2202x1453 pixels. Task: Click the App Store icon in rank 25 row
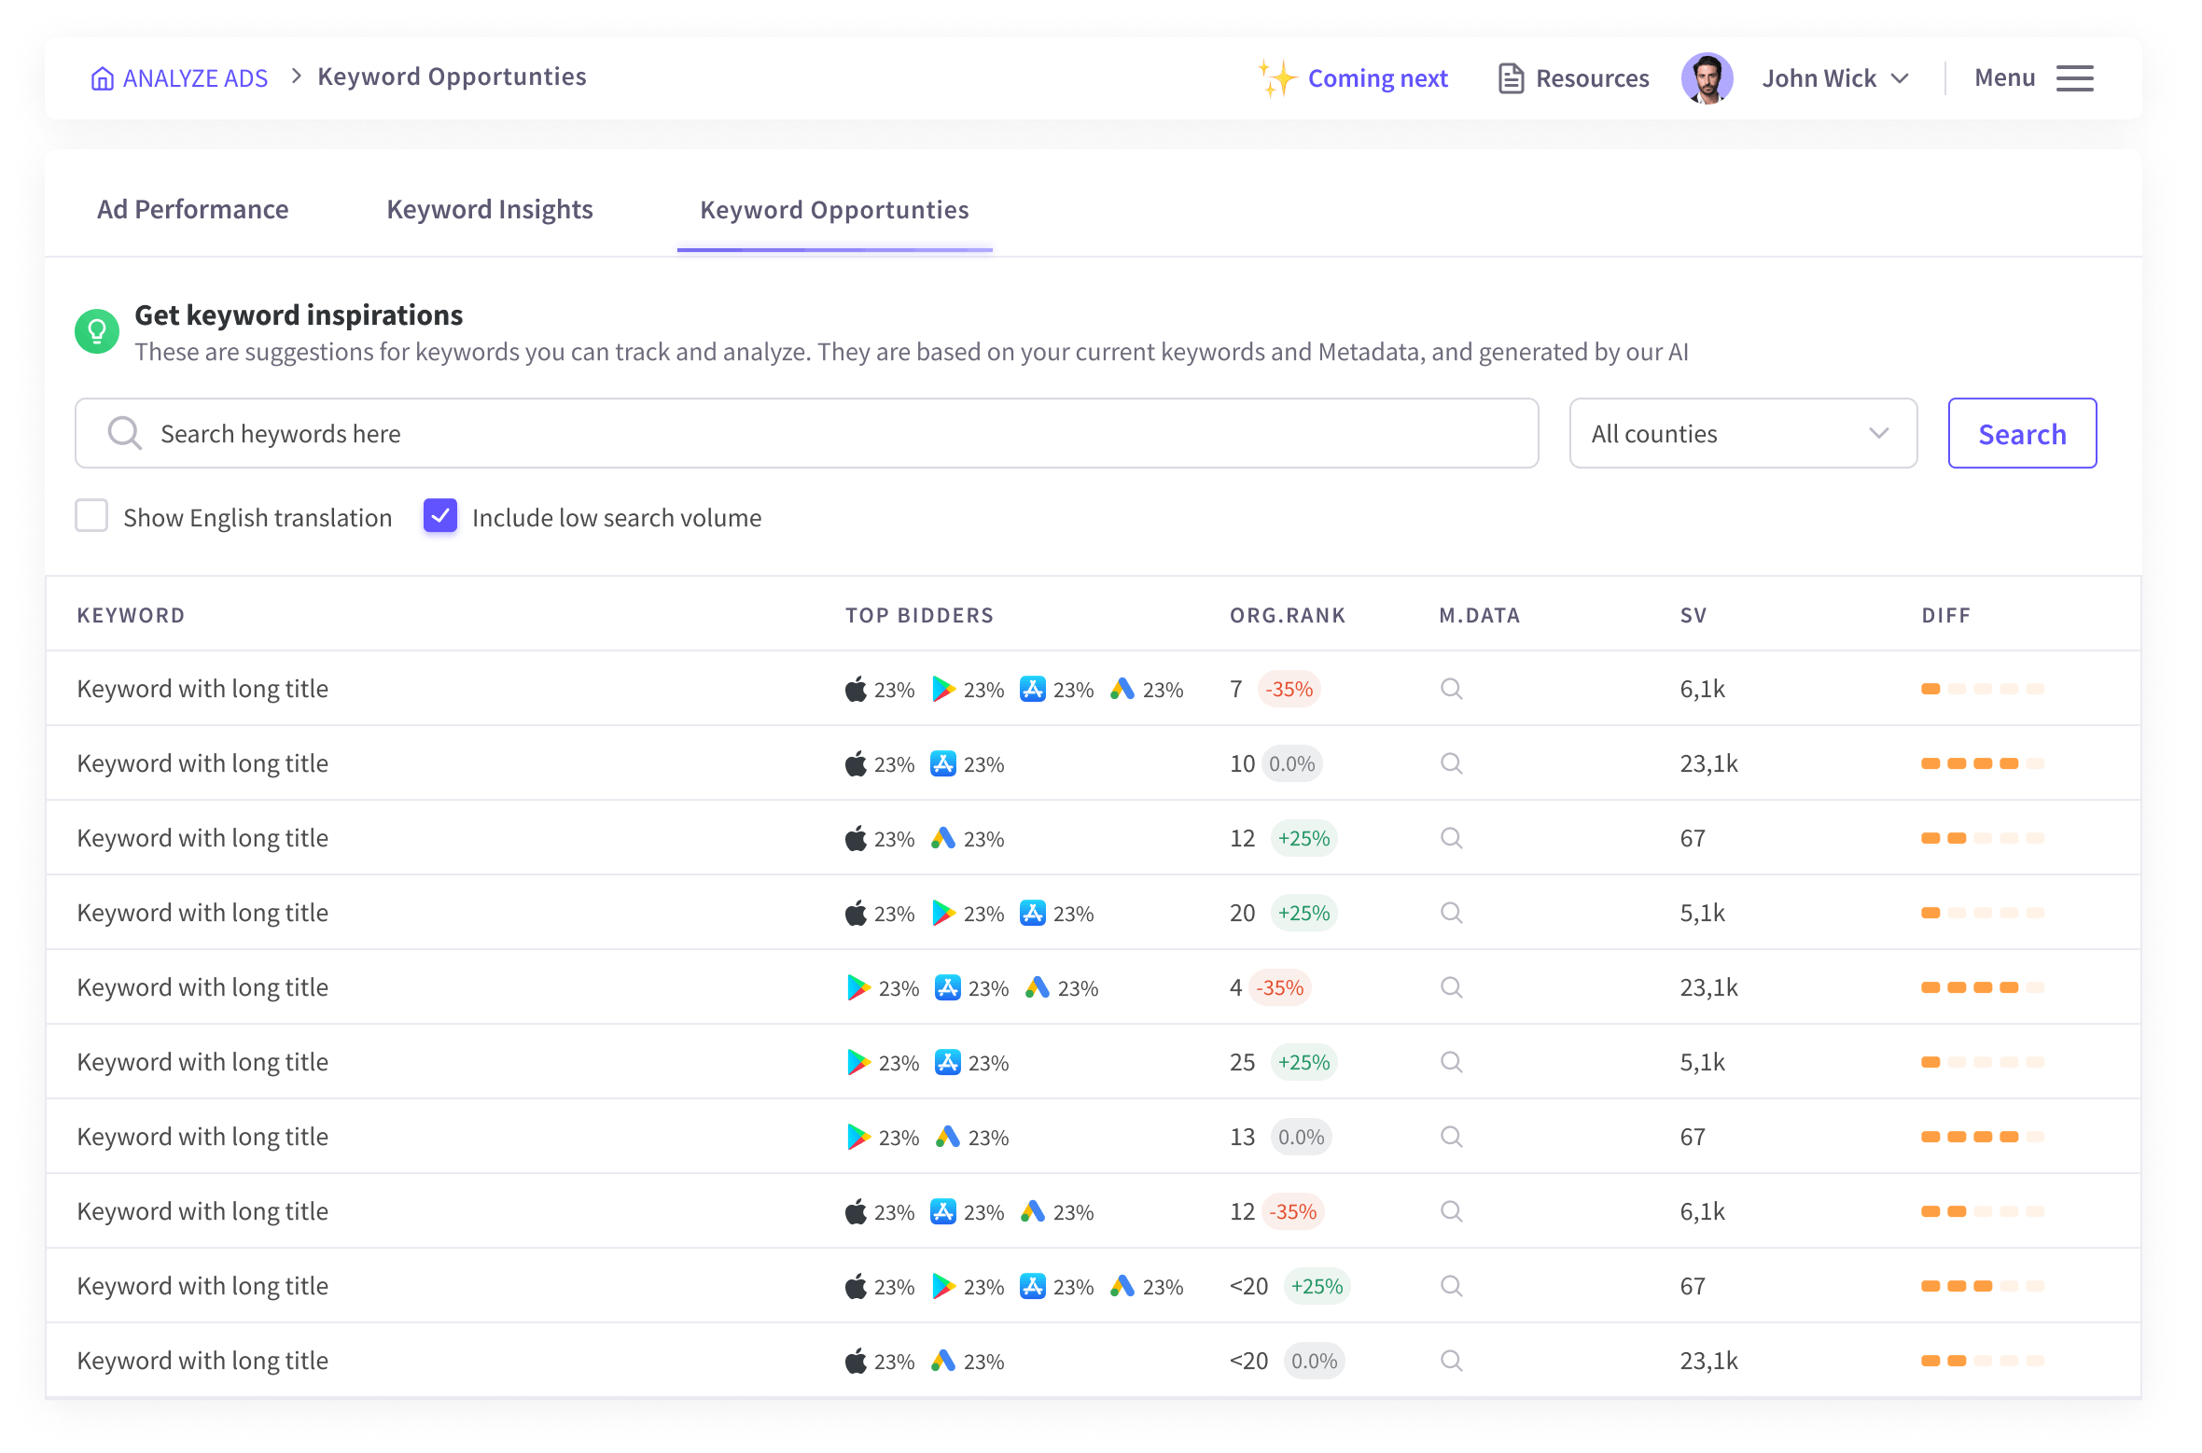(x=948, y=1062)
